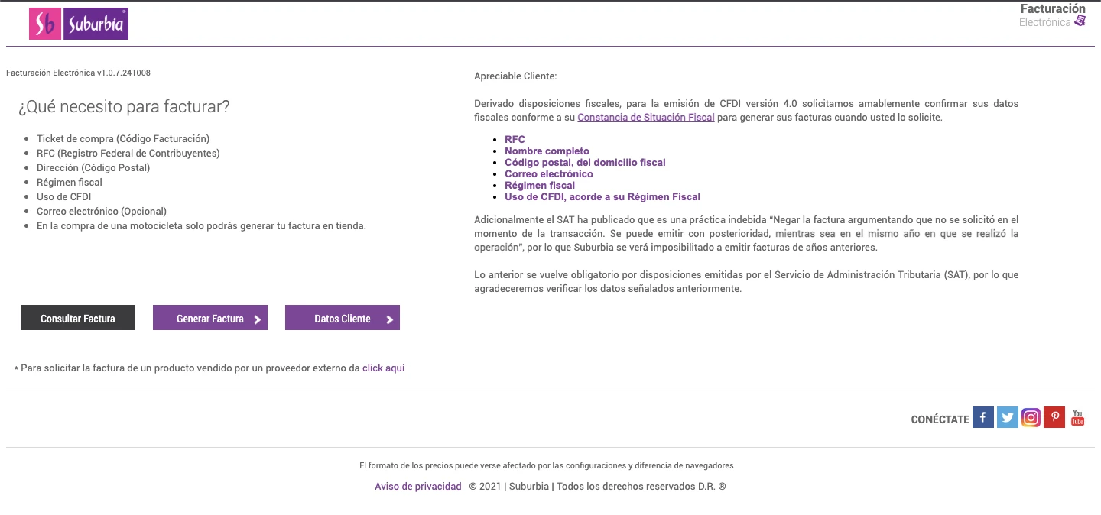Click the pink Sb logo icon
Screen dimensions: 1101x515
point(45,24)
